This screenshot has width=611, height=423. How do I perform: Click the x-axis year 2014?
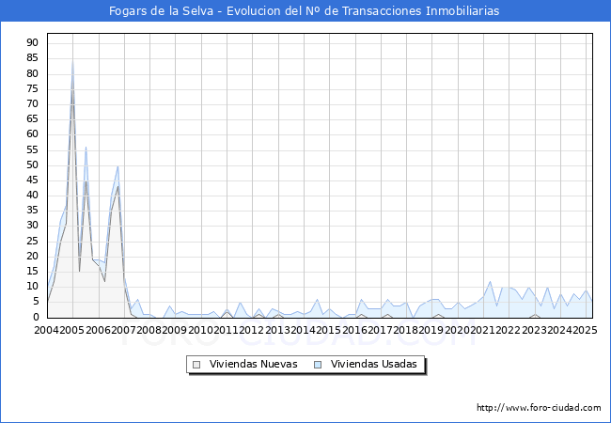point(304,330)
